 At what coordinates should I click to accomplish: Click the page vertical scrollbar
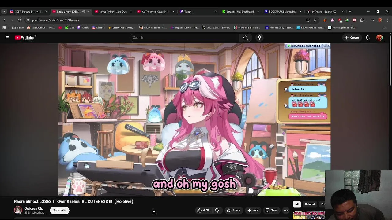(x=390, y=61)
